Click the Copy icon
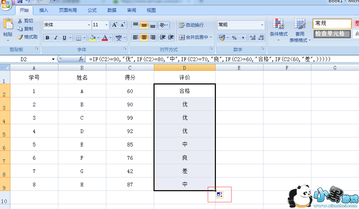359x209 pixels. [x=20, y=29]
